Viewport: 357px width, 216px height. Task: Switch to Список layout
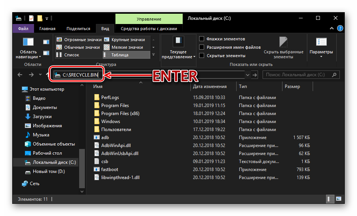pos(68,55)
